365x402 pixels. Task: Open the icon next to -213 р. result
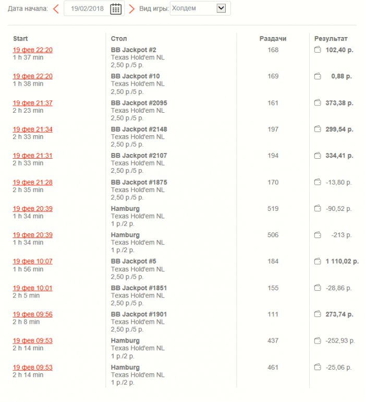(x=317, y=235)
